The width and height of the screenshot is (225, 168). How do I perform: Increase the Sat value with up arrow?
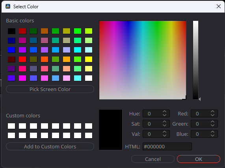tap(165, 122)
